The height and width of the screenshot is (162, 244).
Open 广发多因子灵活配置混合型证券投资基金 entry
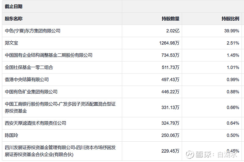[x=60, y=107]
